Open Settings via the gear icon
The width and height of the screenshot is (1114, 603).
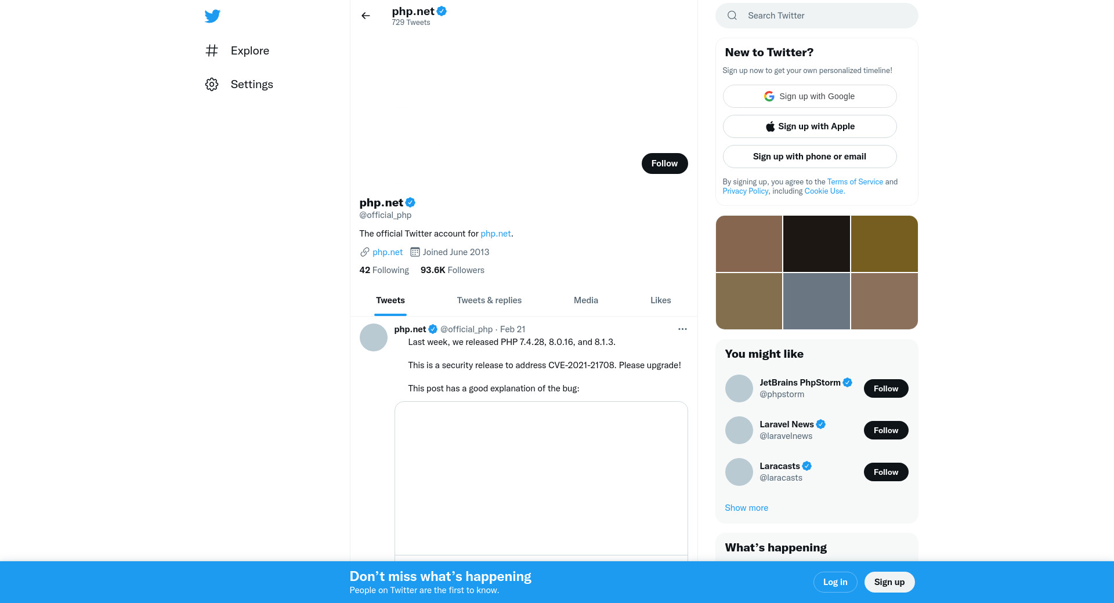coord(212,85)
